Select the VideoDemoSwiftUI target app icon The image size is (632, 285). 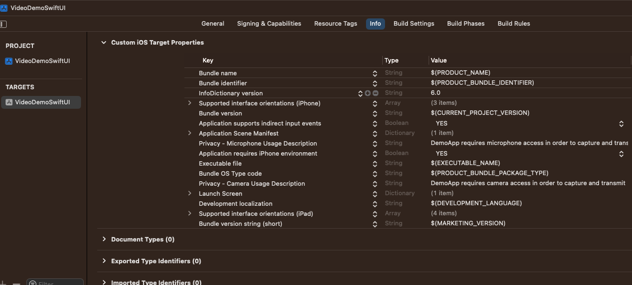[9, 102]
